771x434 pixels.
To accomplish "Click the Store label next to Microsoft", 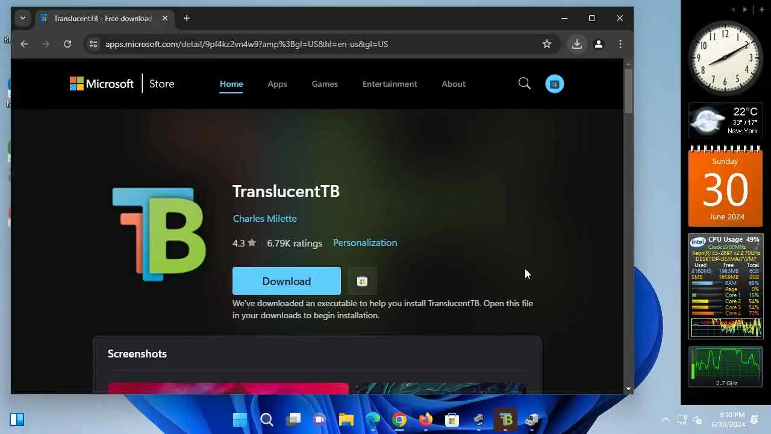I will coord(161,84).
